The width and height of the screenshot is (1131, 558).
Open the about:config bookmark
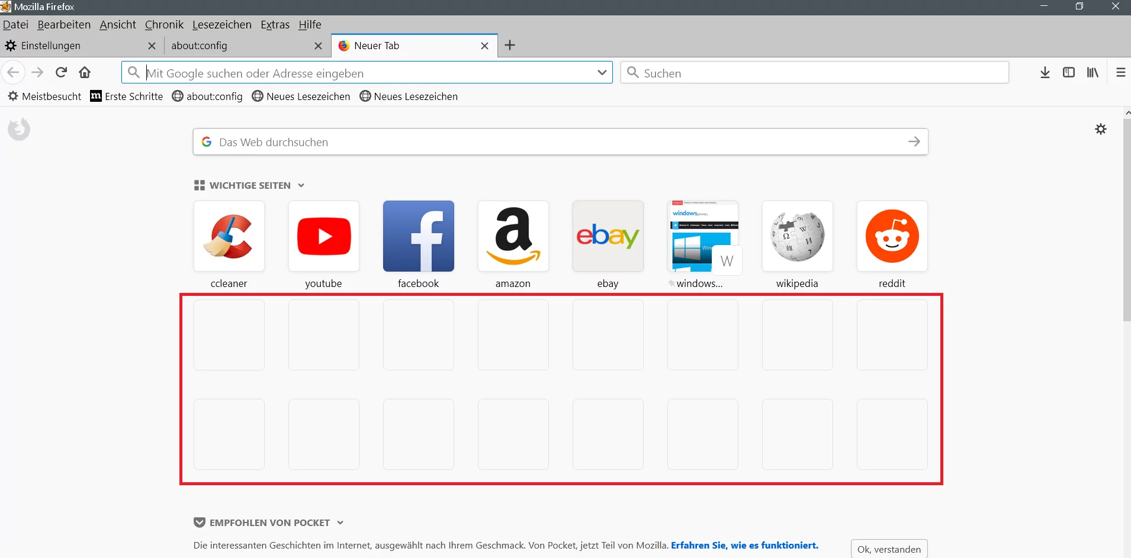click(207, 96)
